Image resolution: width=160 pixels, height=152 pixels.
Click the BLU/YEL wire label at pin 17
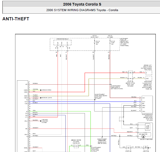(x=35, y=112)
